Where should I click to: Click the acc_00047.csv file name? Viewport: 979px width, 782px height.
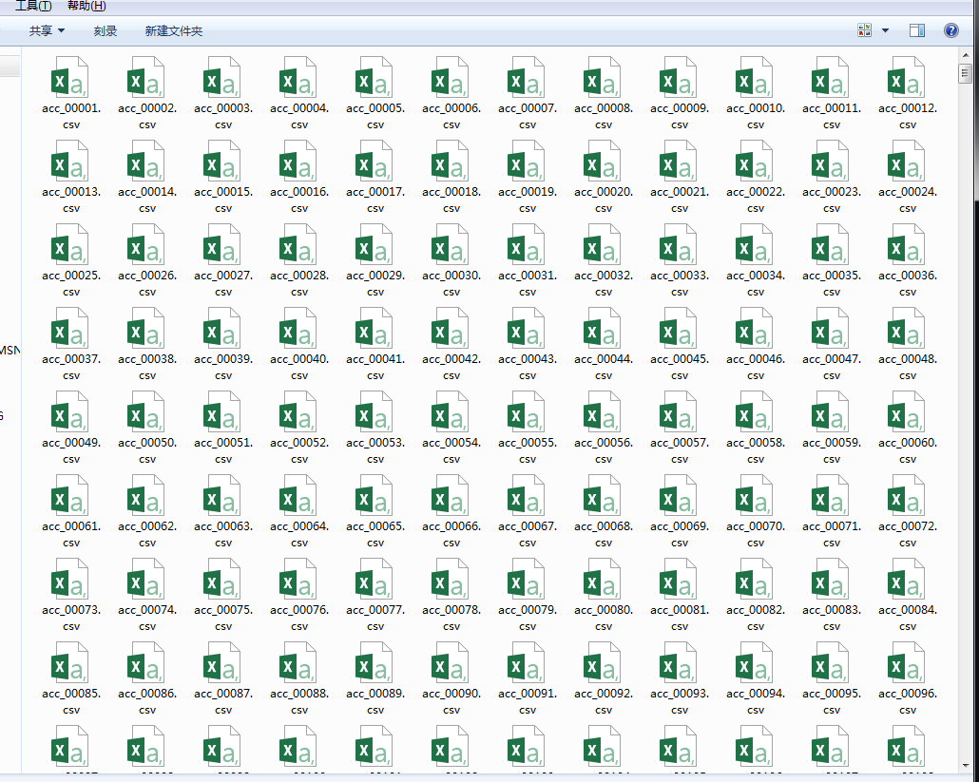coord(832,367)
